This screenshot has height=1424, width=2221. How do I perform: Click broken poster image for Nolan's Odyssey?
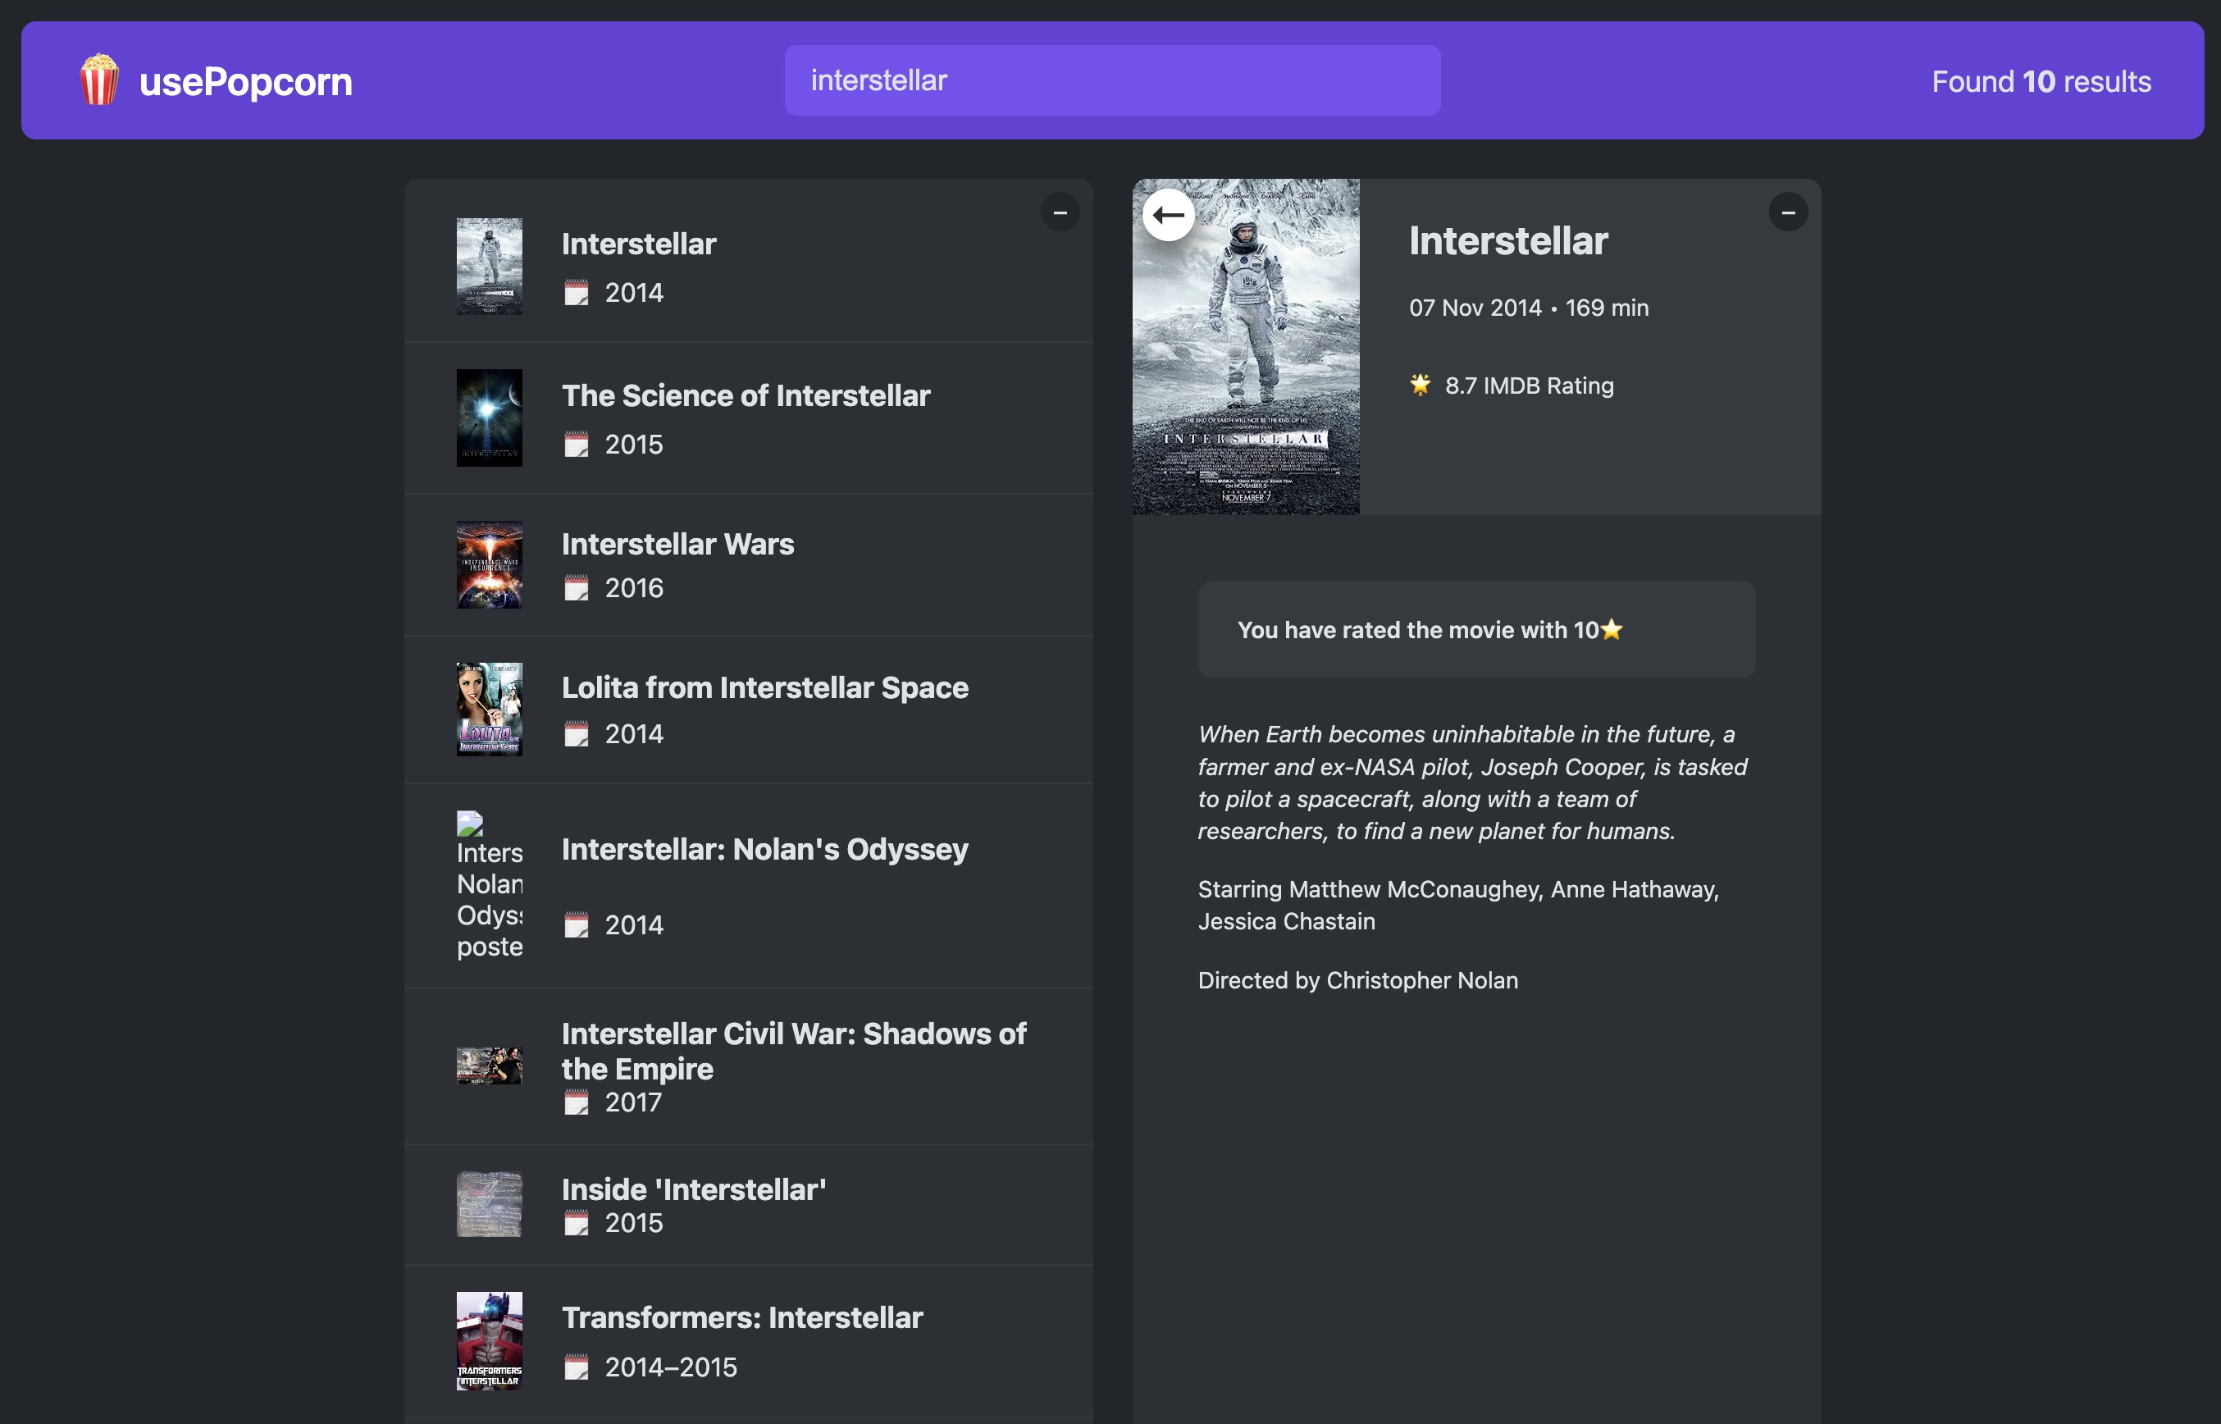(489, 885)
